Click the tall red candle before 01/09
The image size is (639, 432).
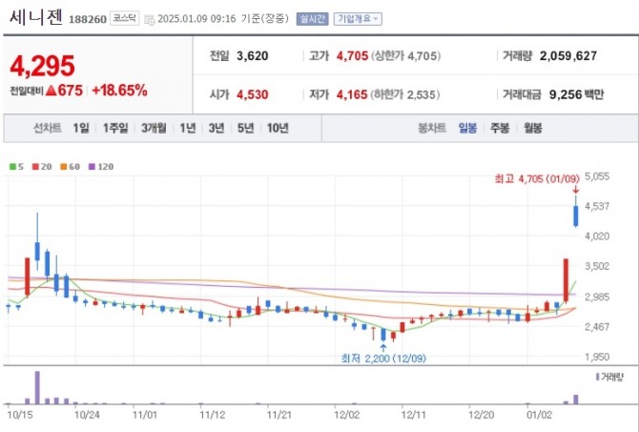[566, 280]
